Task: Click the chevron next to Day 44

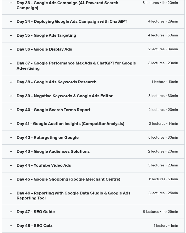Action: (11, 165)
